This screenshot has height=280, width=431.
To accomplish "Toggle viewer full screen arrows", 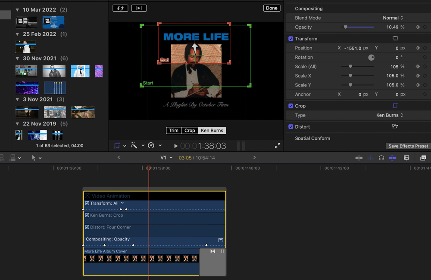I will [x=278, y=146].
